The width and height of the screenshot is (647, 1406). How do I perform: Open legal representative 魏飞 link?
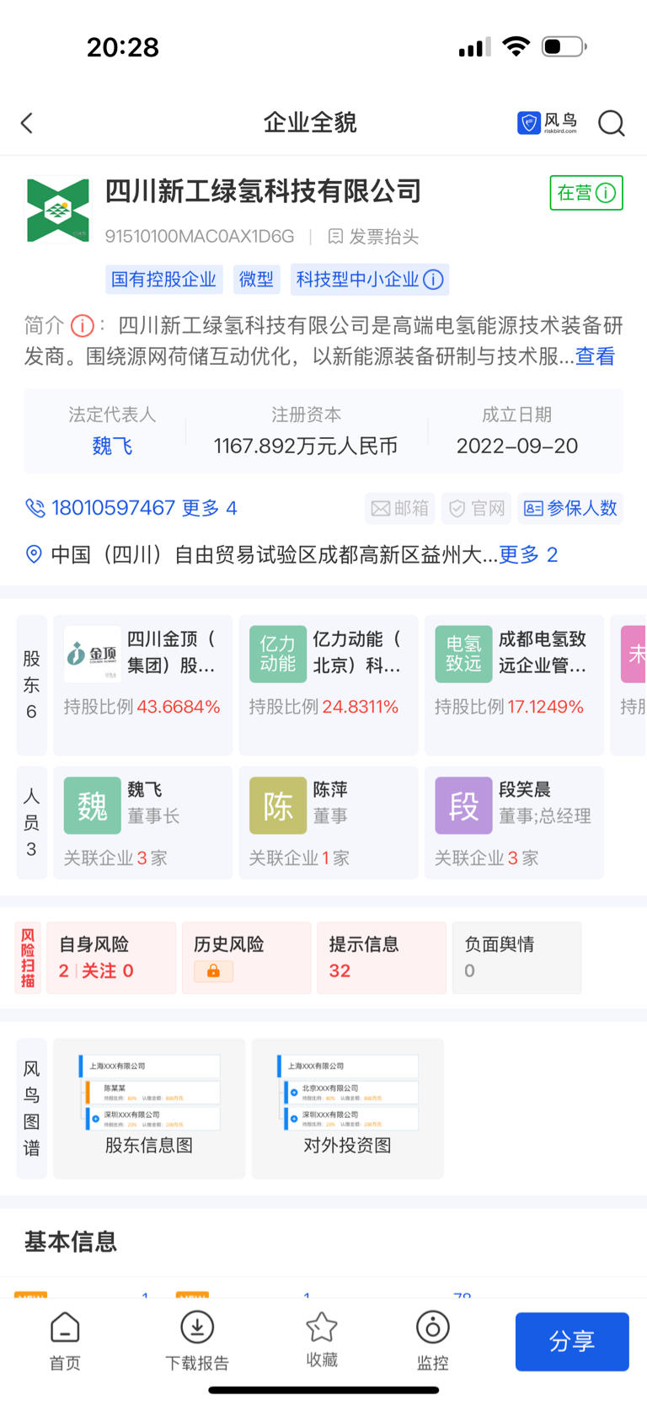pos(112,446)
